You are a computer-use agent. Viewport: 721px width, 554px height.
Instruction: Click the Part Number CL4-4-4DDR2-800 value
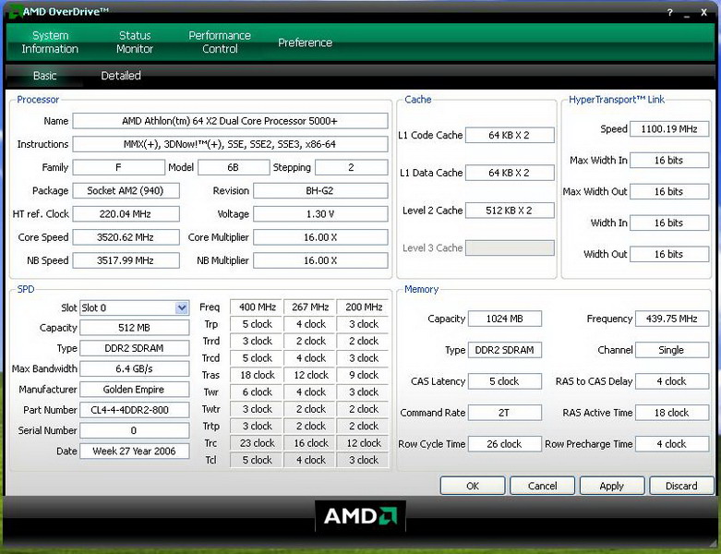click(x=134, y=410)
